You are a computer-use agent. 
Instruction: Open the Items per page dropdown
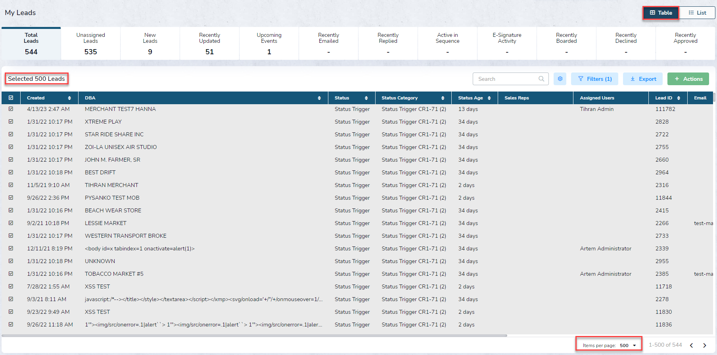628,345
